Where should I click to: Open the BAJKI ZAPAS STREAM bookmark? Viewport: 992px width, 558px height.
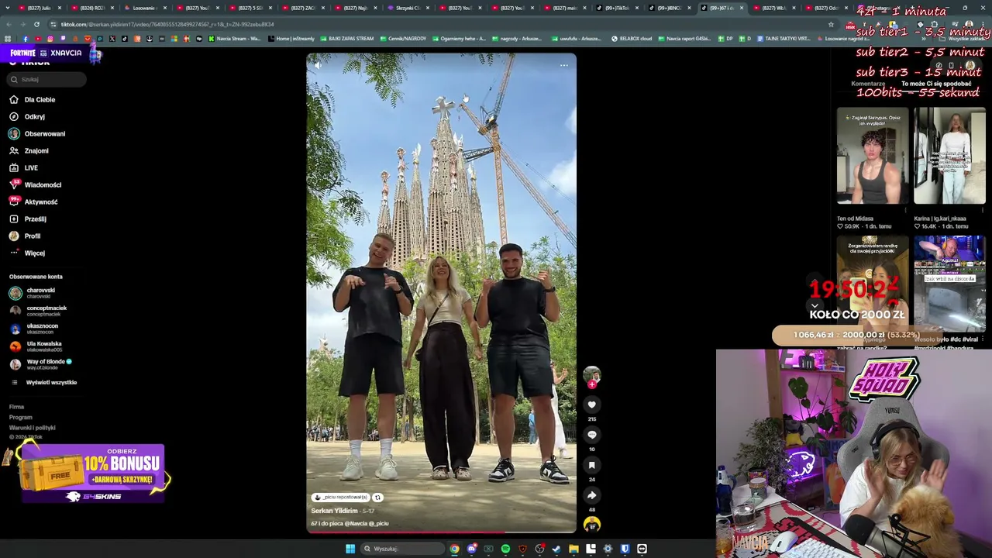click(346, 38)
